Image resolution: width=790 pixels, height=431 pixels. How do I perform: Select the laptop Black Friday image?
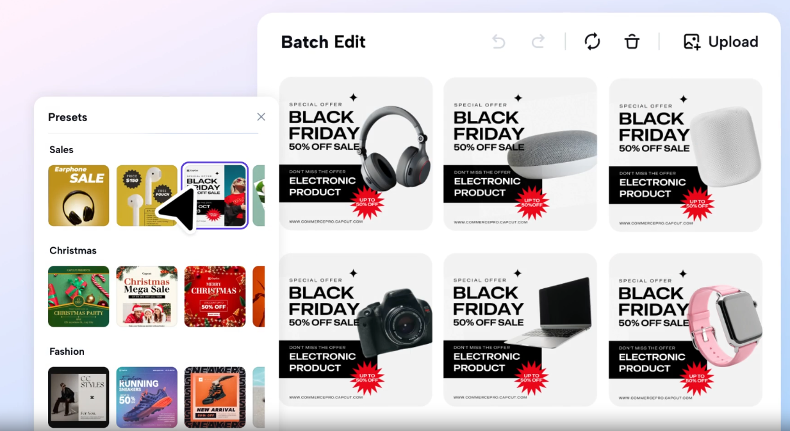tap(520, 329)
